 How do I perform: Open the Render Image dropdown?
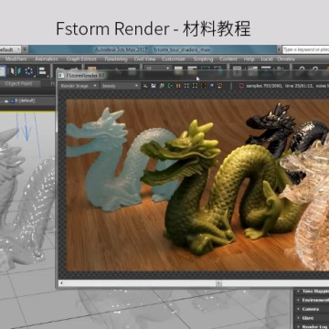(x=79, y=86)
